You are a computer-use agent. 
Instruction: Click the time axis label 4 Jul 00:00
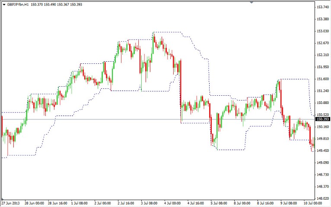172,203
